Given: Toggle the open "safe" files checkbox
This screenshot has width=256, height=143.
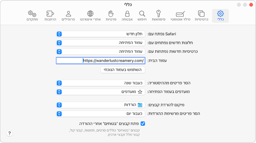Looking at the screenshot, I should [x=143, y=124].
